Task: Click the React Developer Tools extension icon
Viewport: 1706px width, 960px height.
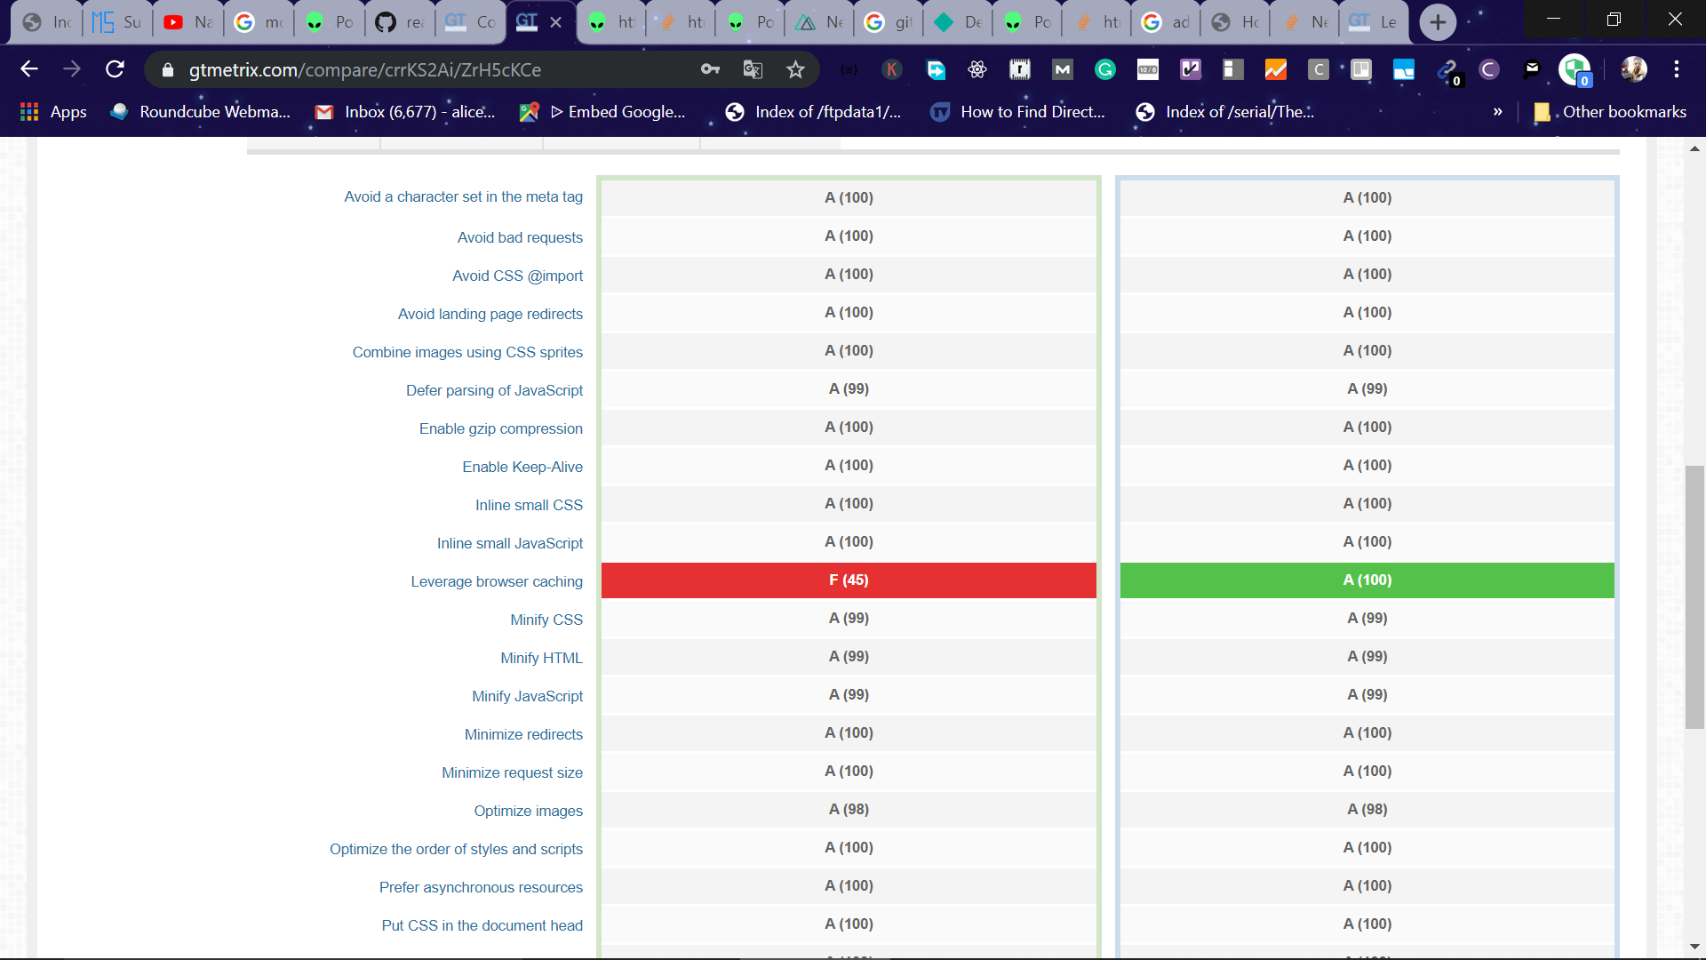Action: [x=977, y=69]
